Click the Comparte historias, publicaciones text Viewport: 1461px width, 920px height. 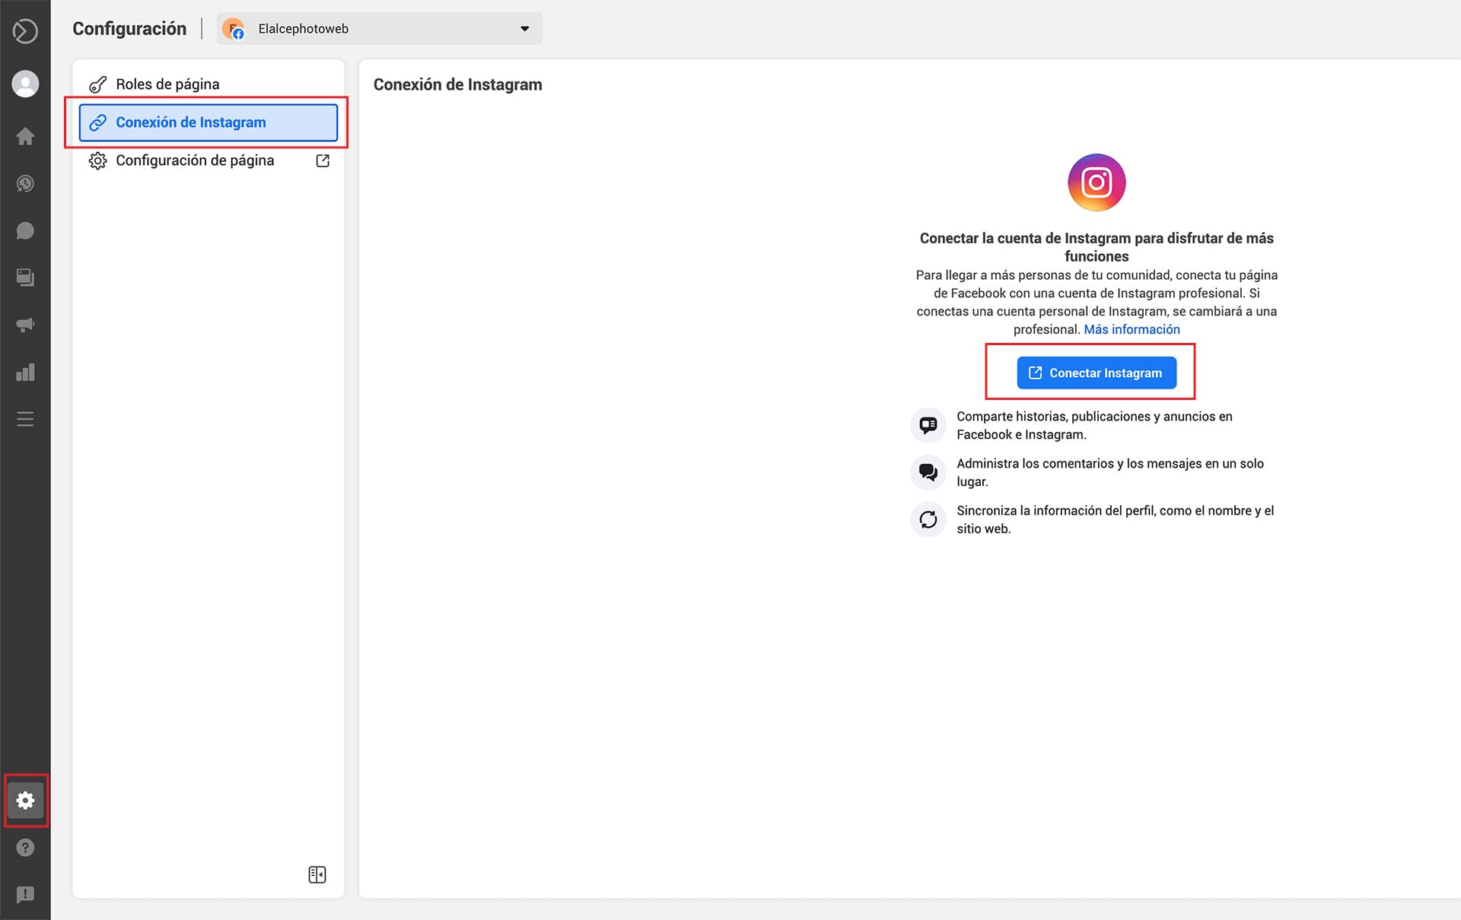(x=1094, y=425)
